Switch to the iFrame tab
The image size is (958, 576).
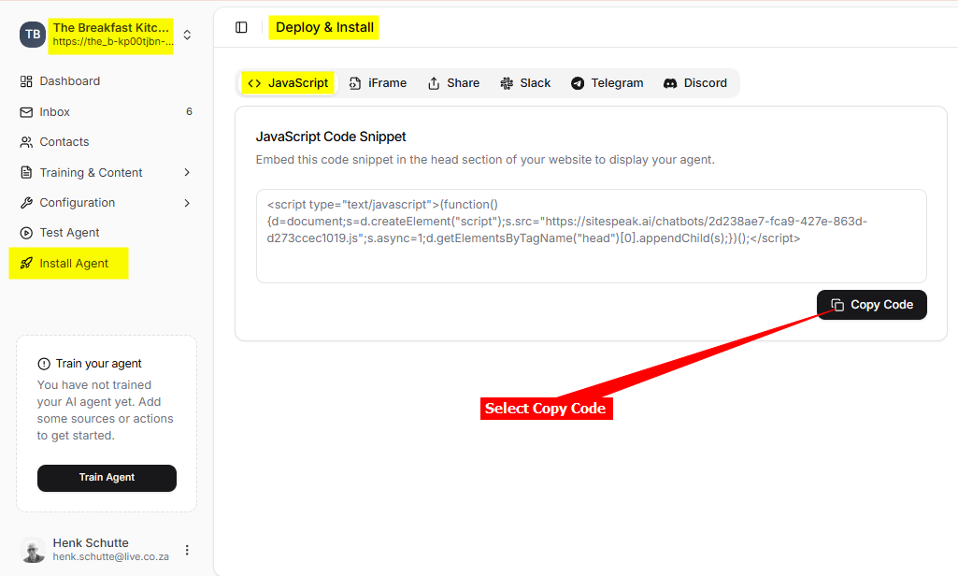378,83
